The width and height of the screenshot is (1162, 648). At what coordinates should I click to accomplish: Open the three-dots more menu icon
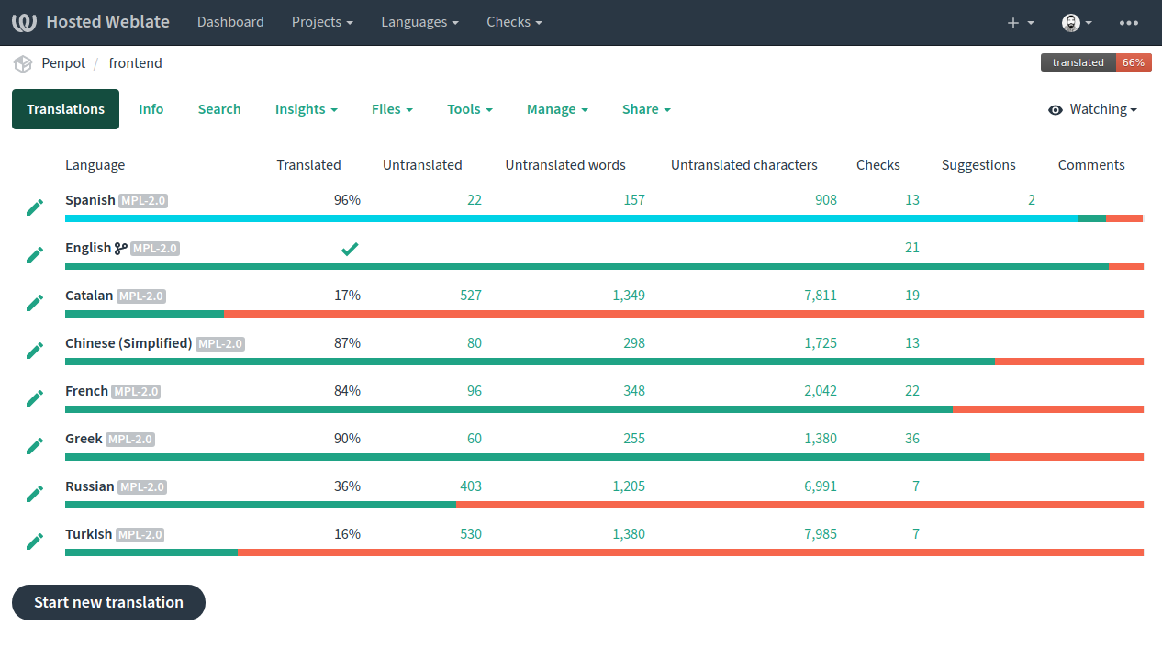tap(1129, 23)
